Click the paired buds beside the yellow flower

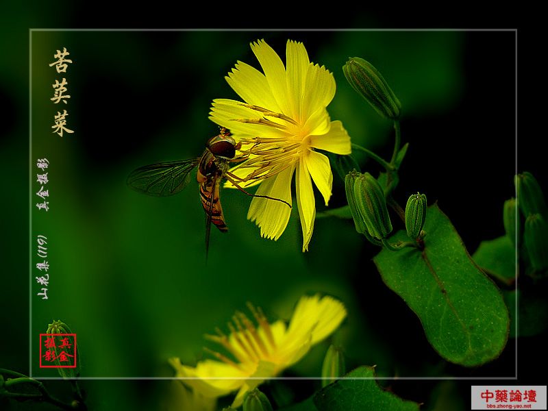[x=368, y=204]
